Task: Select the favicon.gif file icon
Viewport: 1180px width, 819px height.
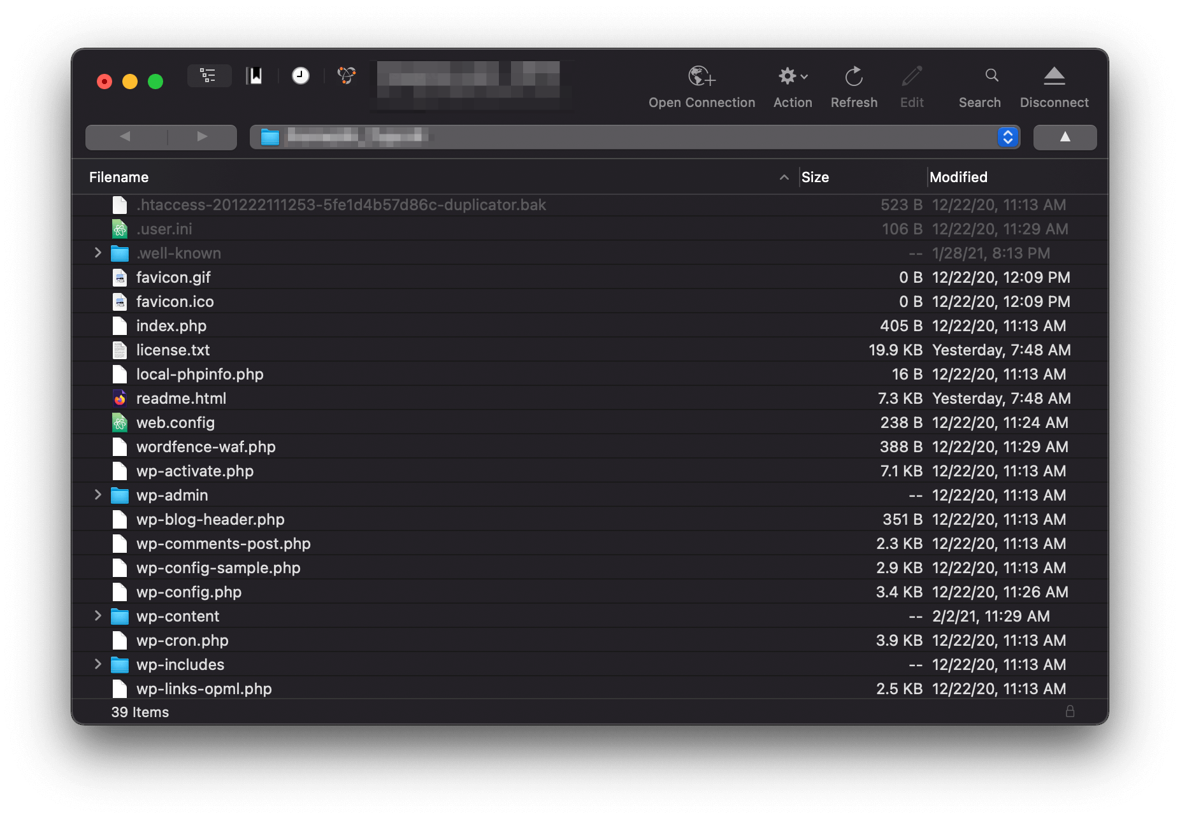Action: [x=120, y=277]
